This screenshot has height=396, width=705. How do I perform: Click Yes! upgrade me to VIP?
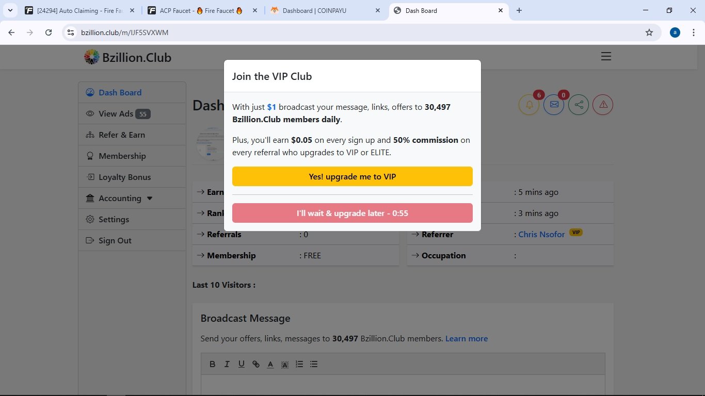tap(352, 176)
